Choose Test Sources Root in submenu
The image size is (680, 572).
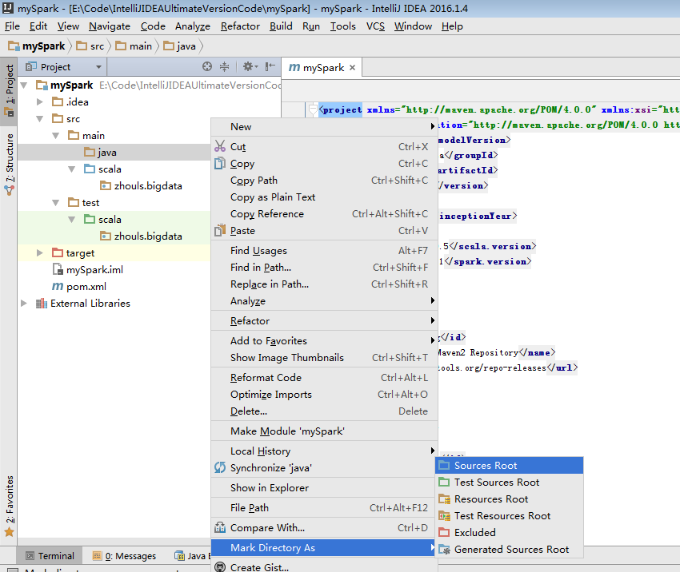[x=509, y=483]
